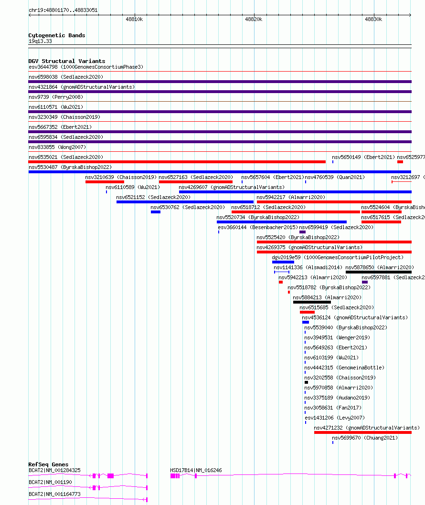Click nsv9739 Perry2008 variant label
Viewport: 425px width, 505px height.
click(56, 97)
